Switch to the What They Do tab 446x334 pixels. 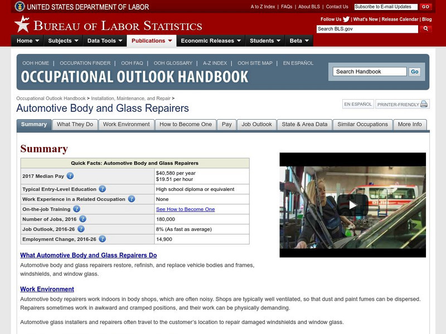75,124
